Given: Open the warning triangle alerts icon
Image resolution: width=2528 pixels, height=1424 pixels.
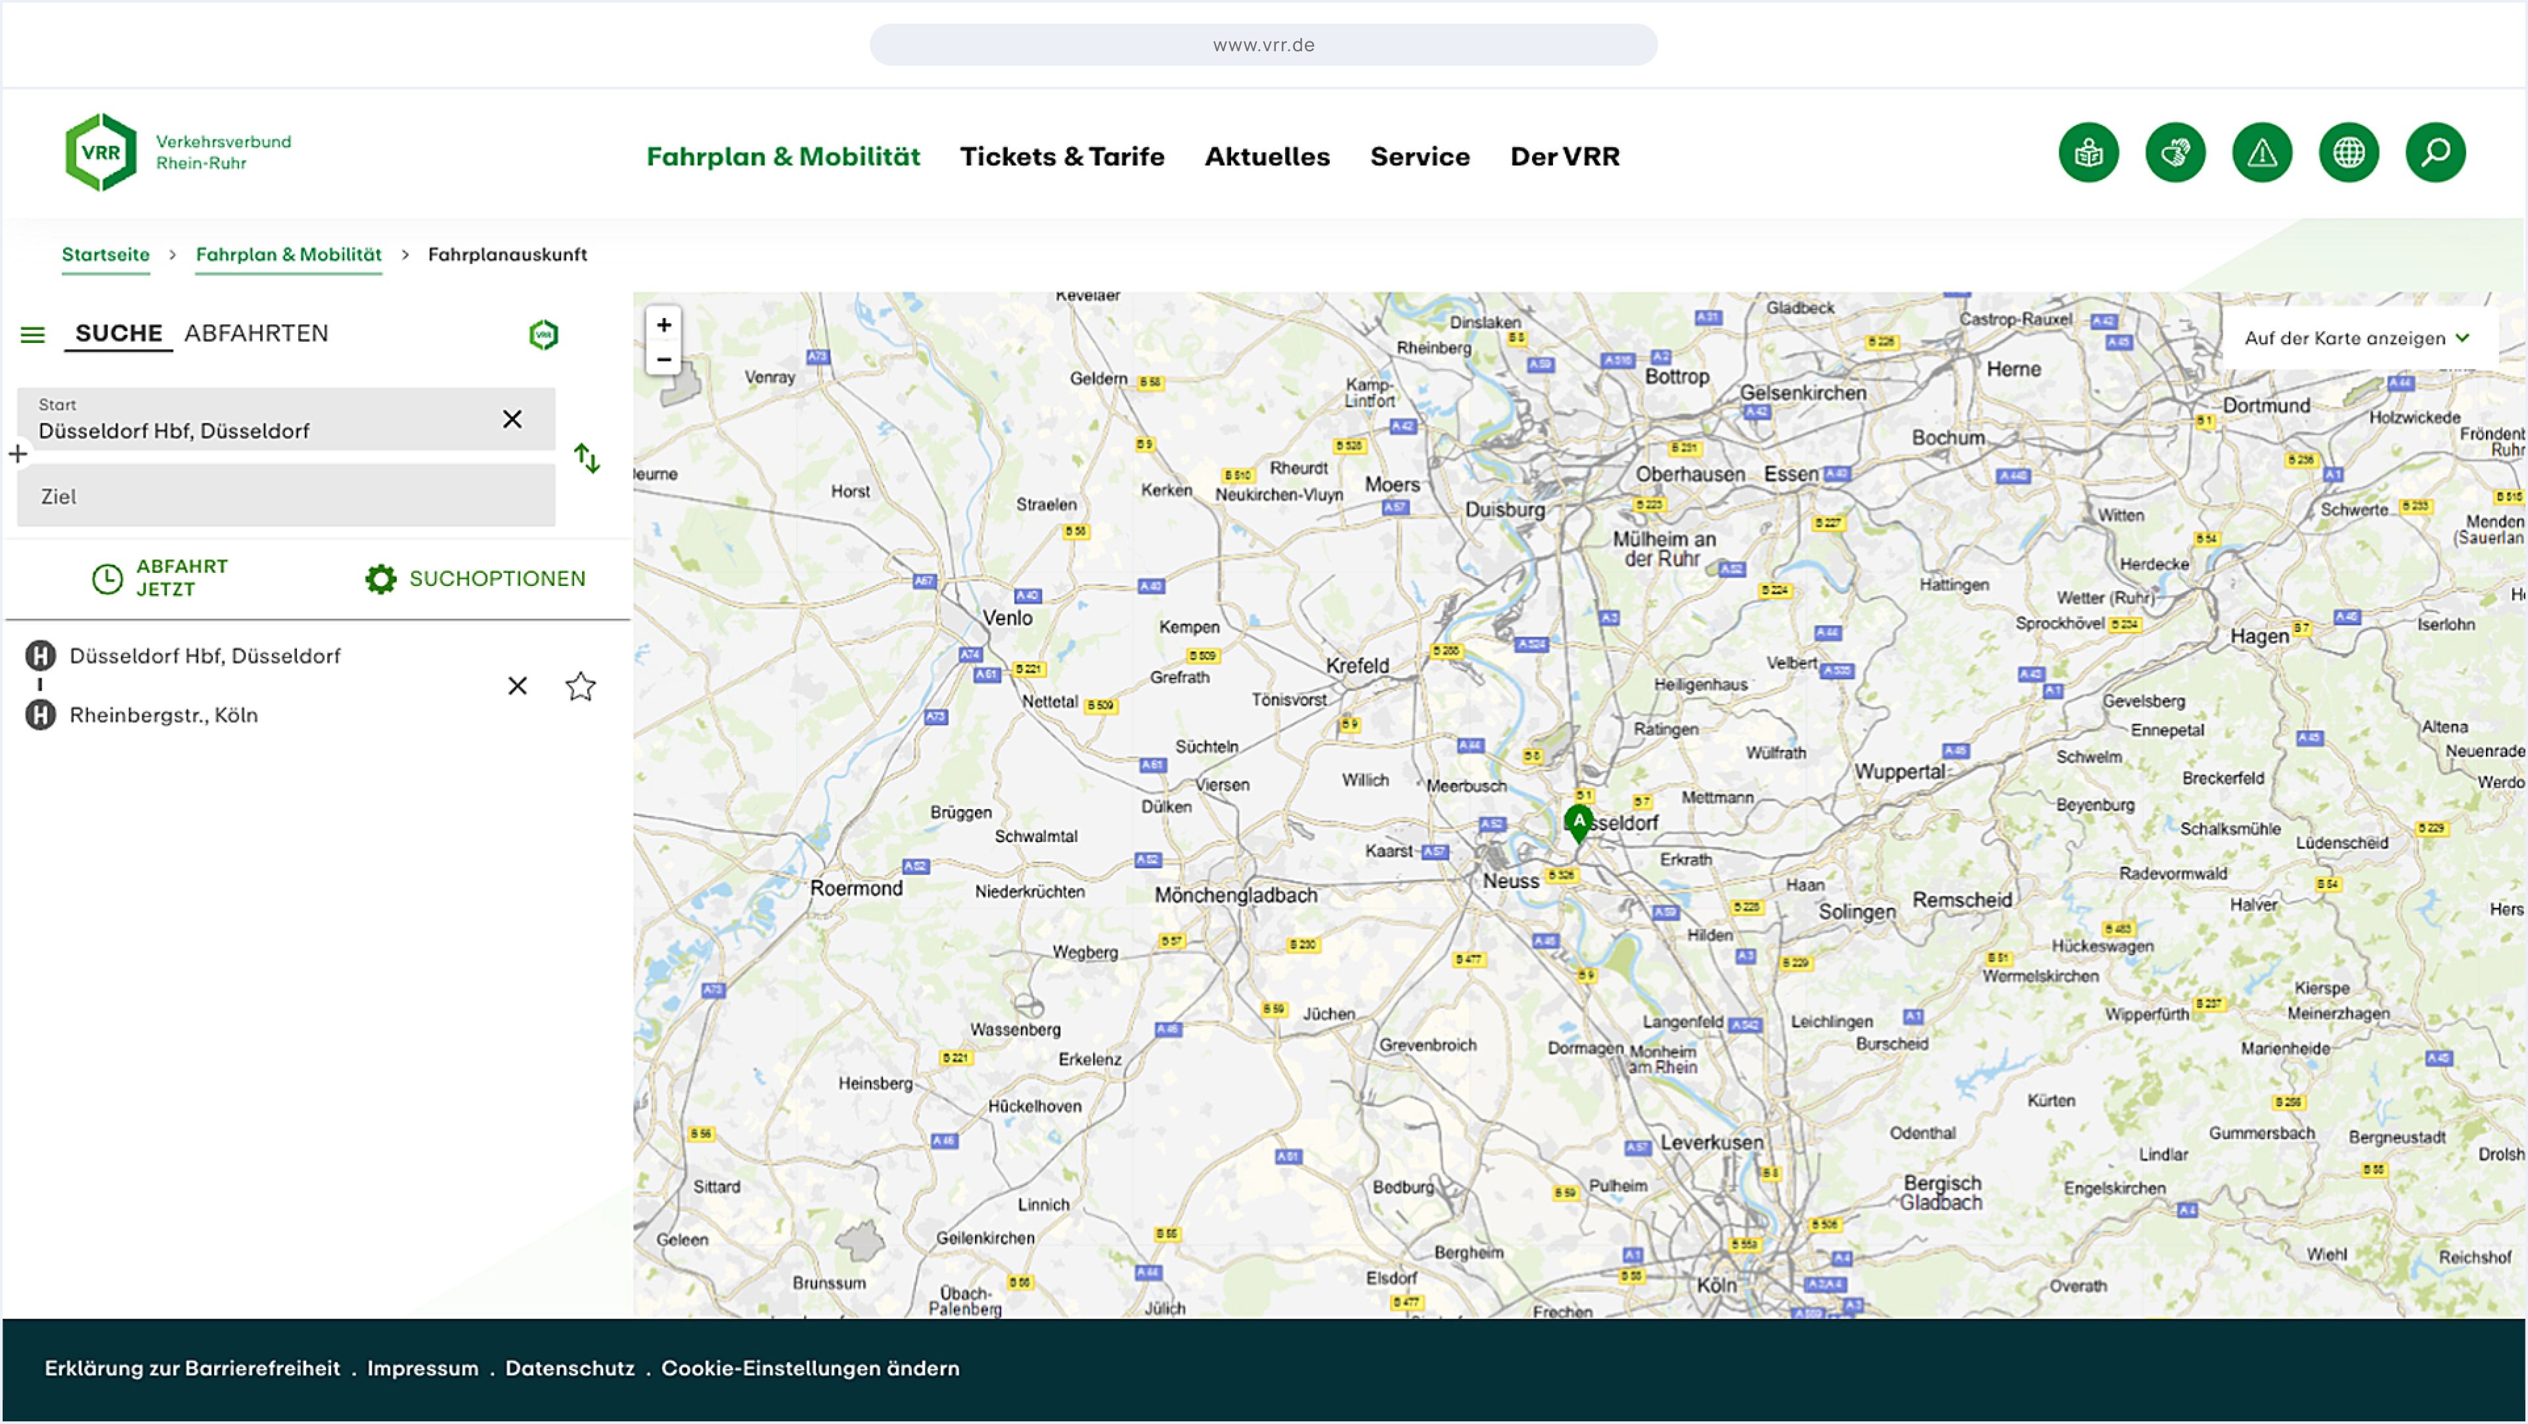Looking at the screenshot, I should pyautogui.click(x=2261, y=153).
